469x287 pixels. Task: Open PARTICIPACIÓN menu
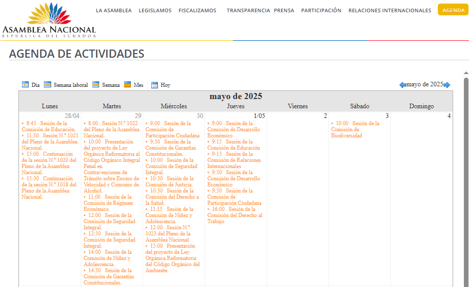pos(321,10)
